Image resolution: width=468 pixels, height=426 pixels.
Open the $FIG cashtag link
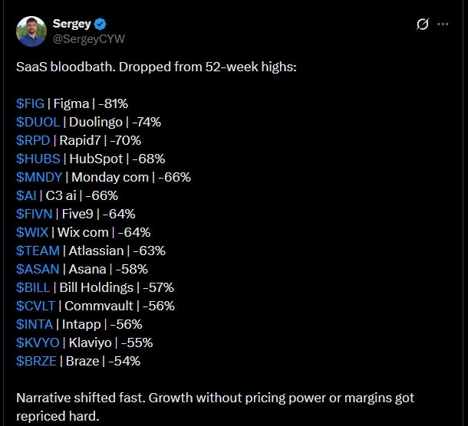point(30,103)
